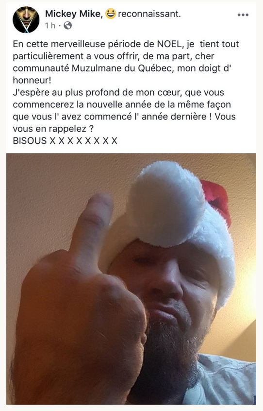The image size is (263, 411).
Task: Click the white pompom in the photo
Action: click(x=165, y=205)
